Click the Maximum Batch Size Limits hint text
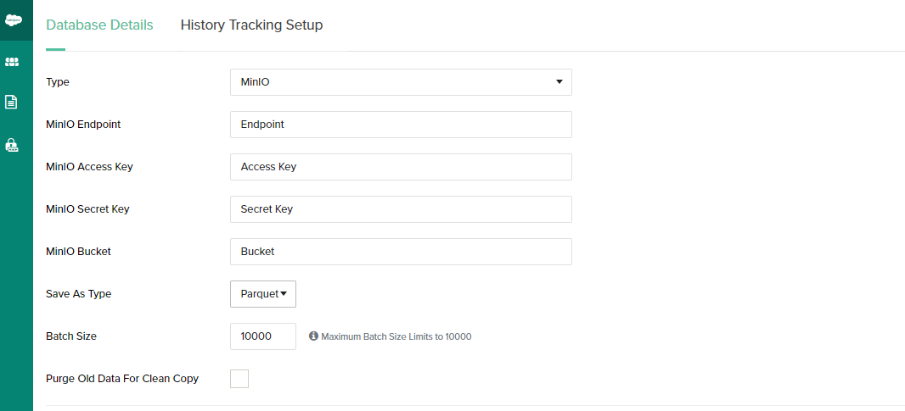The width and height of the screenshot is (905, 411). tap(396, 336)
